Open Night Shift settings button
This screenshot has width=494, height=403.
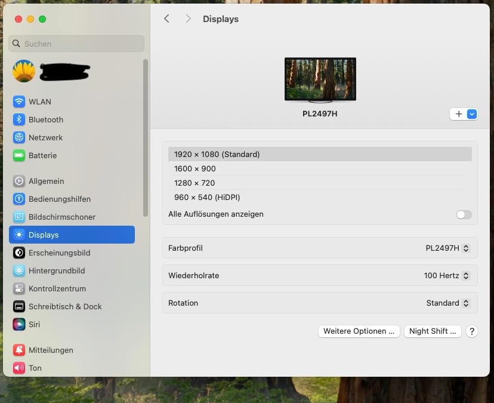click(x=433, y=331)
